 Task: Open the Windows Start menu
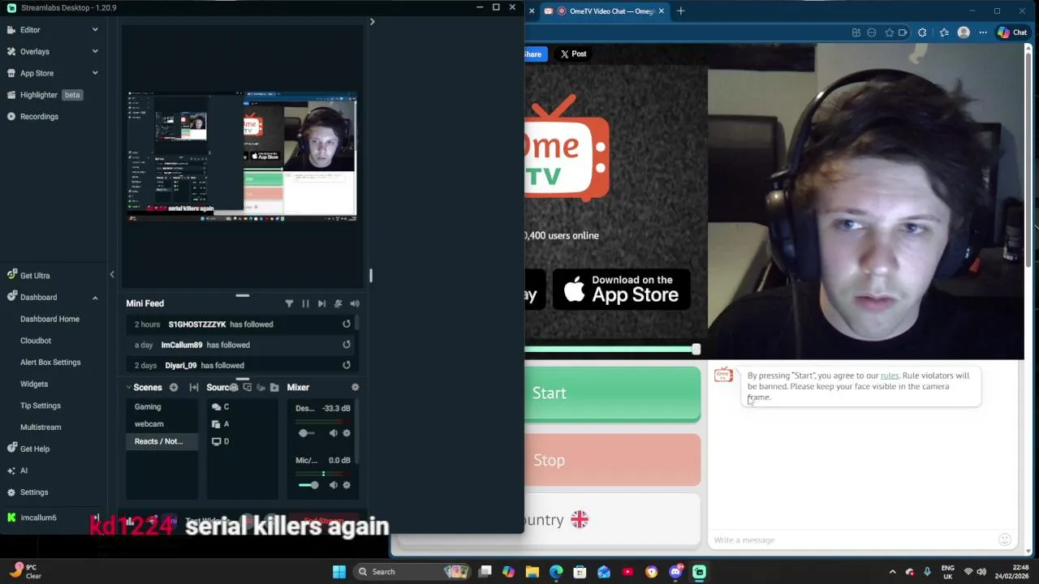coord(339,572)
